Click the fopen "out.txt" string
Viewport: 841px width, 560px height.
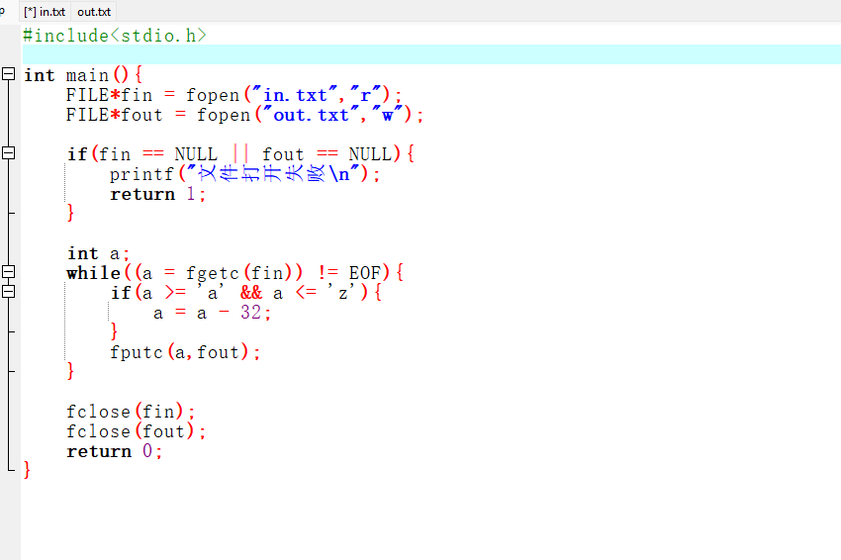(x=311, y=115)
